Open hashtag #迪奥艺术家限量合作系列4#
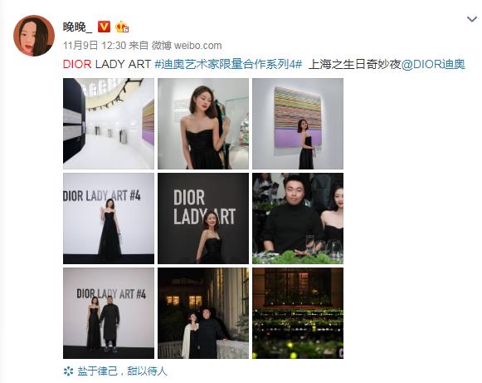 pyautogui.click(x=228, y=64)
